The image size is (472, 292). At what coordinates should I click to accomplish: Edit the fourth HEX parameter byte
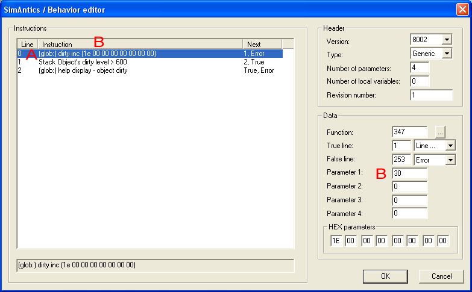[382, 241]
